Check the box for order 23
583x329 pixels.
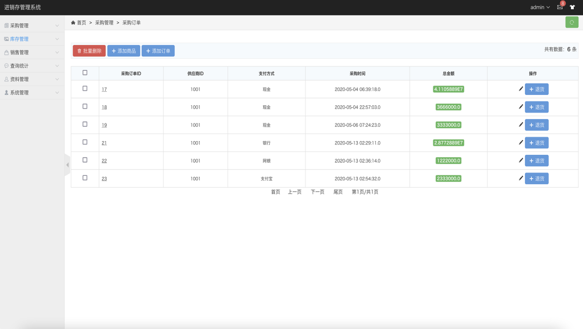(85, 178)
